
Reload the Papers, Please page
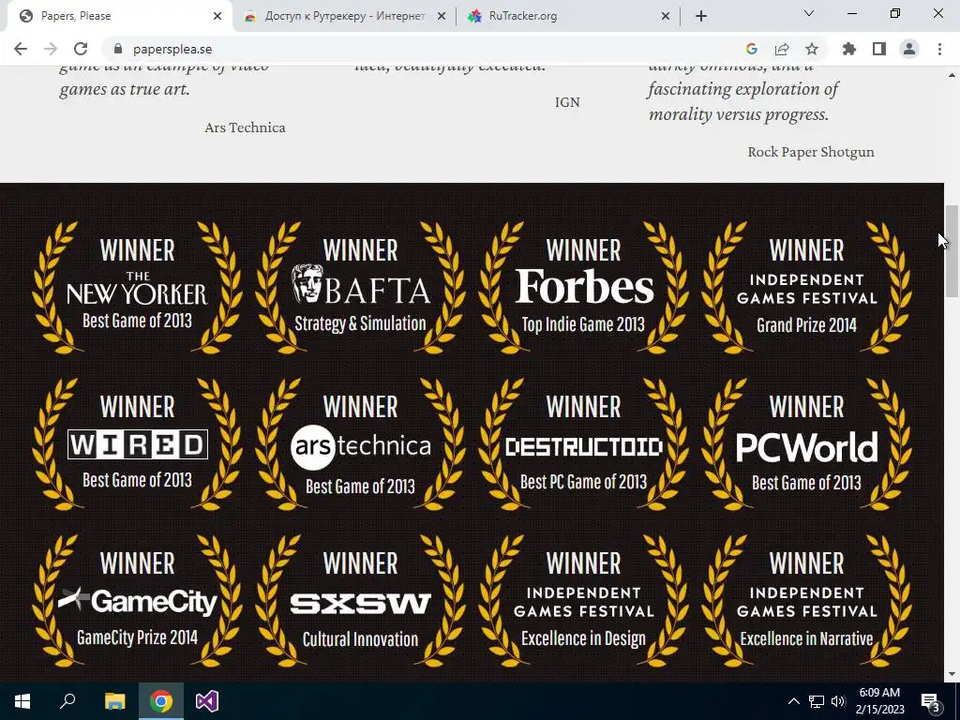[x=81, y=49]
